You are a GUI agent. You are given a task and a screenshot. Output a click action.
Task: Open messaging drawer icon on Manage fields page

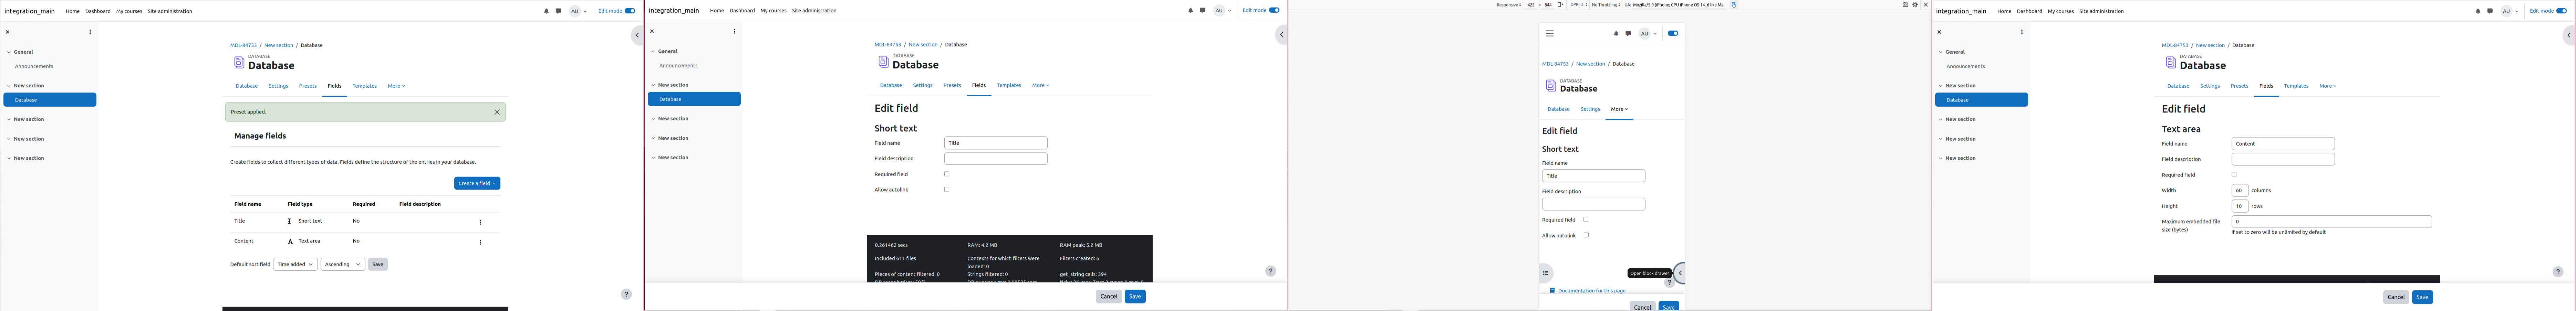click(x=558, y=11)
